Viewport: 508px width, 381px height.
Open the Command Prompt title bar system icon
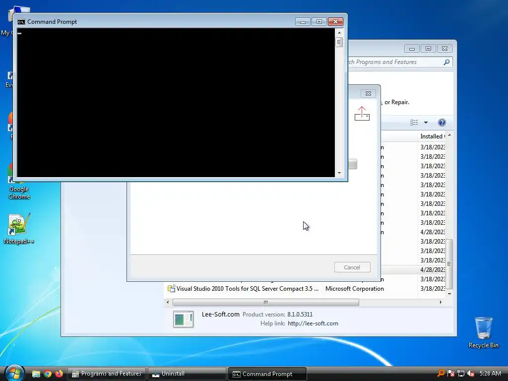click(x=21, y=22)
